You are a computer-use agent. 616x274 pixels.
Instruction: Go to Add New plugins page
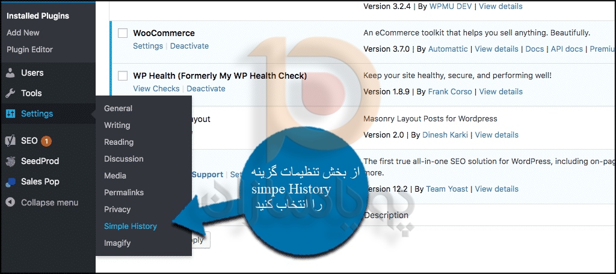pos(23,32)
